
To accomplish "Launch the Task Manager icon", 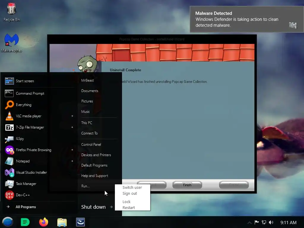I will [9, 184].
